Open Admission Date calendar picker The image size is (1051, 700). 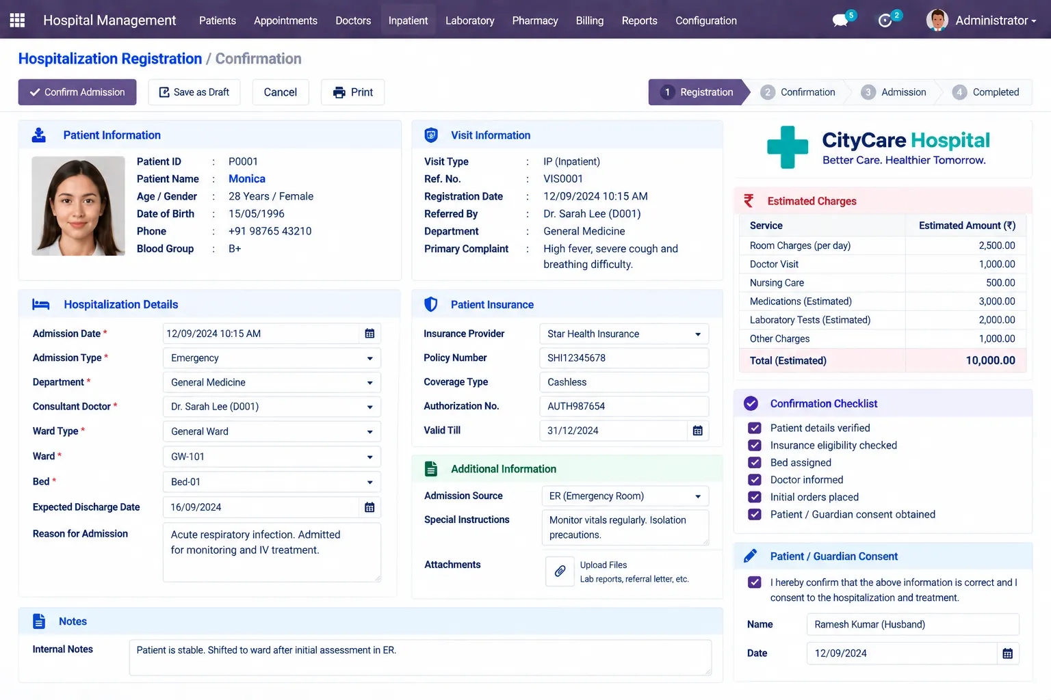tap(369, 334)
